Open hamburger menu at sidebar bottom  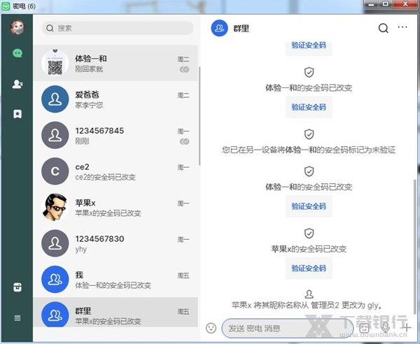(x=17, y=318)
